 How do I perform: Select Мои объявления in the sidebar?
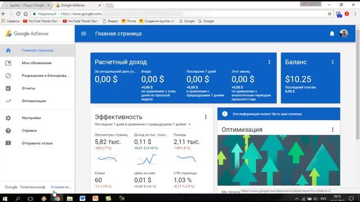(x=37, y=63)
